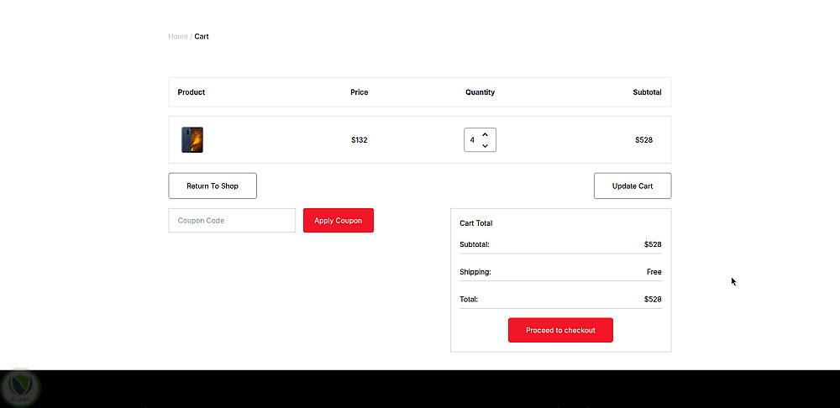Apply the coupon with Apply Coupon button
This screenshot has height=408, width=840.
click(338, 221)
